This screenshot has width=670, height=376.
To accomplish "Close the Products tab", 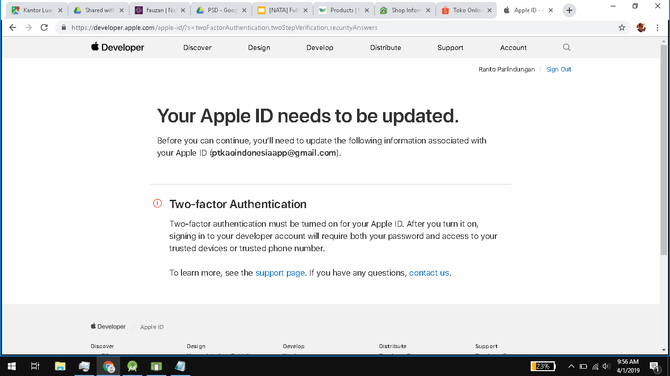I will [367, 10].
